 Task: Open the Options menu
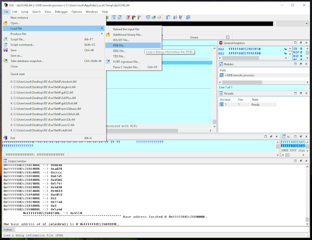77,12
